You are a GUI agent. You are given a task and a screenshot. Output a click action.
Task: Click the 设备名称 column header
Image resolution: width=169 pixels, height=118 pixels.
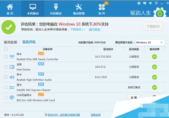pyautogui.click(x=48, y=49)
